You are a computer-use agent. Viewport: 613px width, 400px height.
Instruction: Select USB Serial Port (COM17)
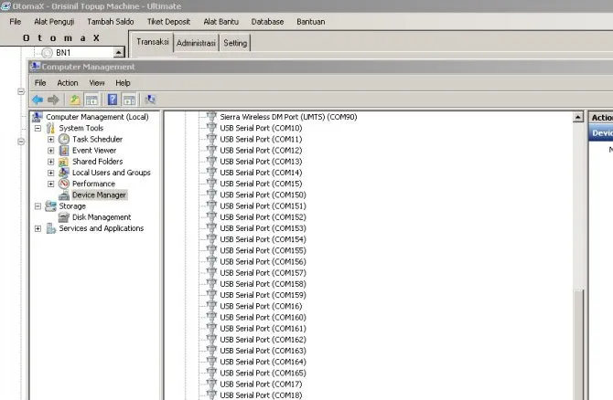261,384
